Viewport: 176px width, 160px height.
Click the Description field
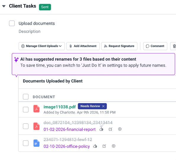pos(30,32)
